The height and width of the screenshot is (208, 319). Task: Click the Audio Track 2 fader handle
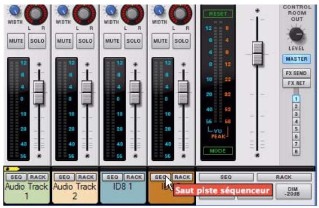tap(87, 93)
